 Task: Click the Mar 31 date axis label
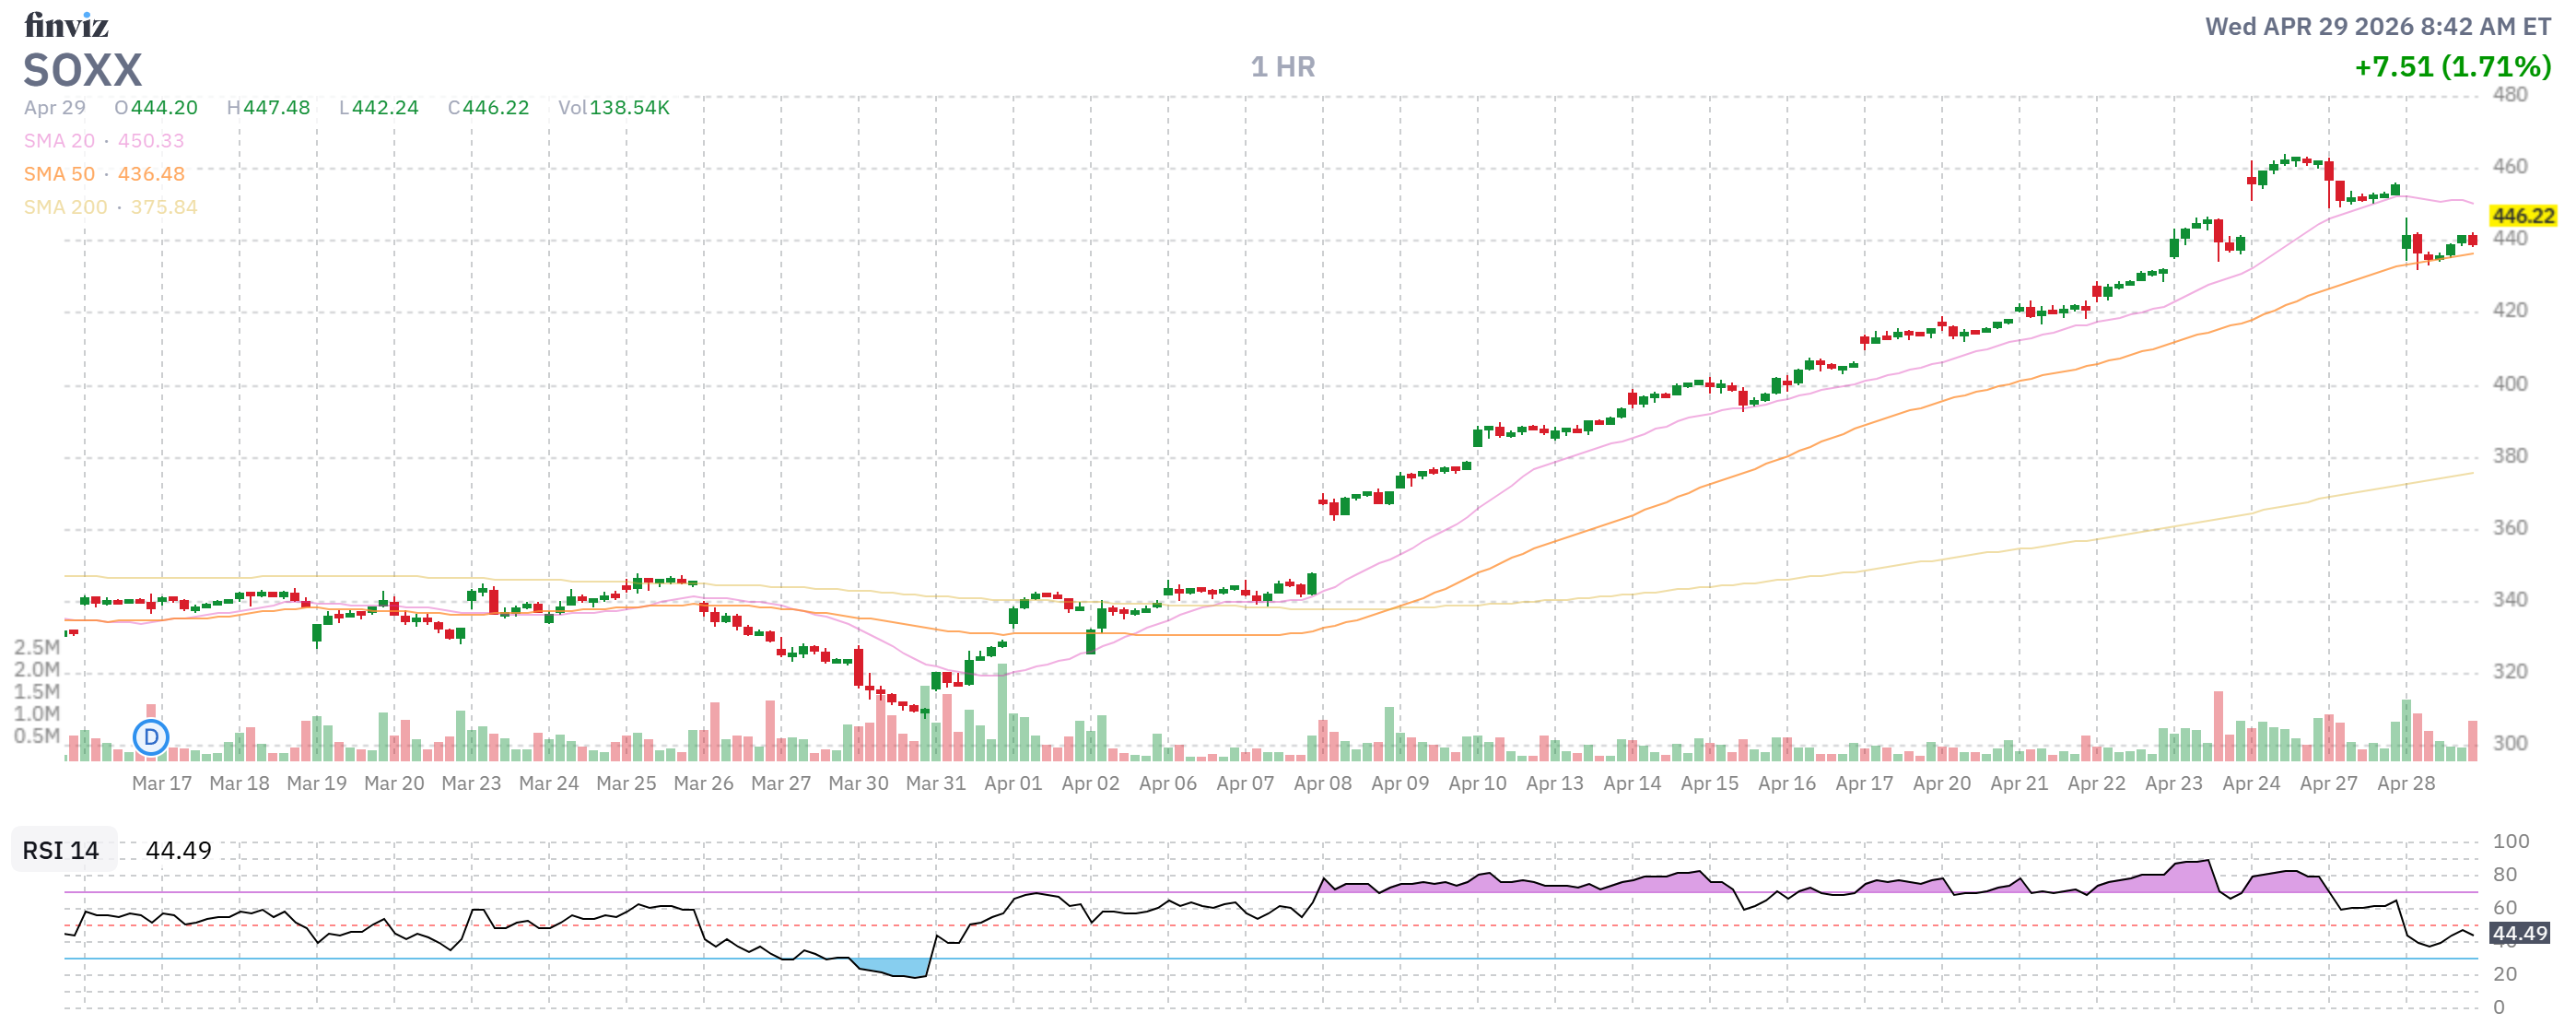point(935,784)
